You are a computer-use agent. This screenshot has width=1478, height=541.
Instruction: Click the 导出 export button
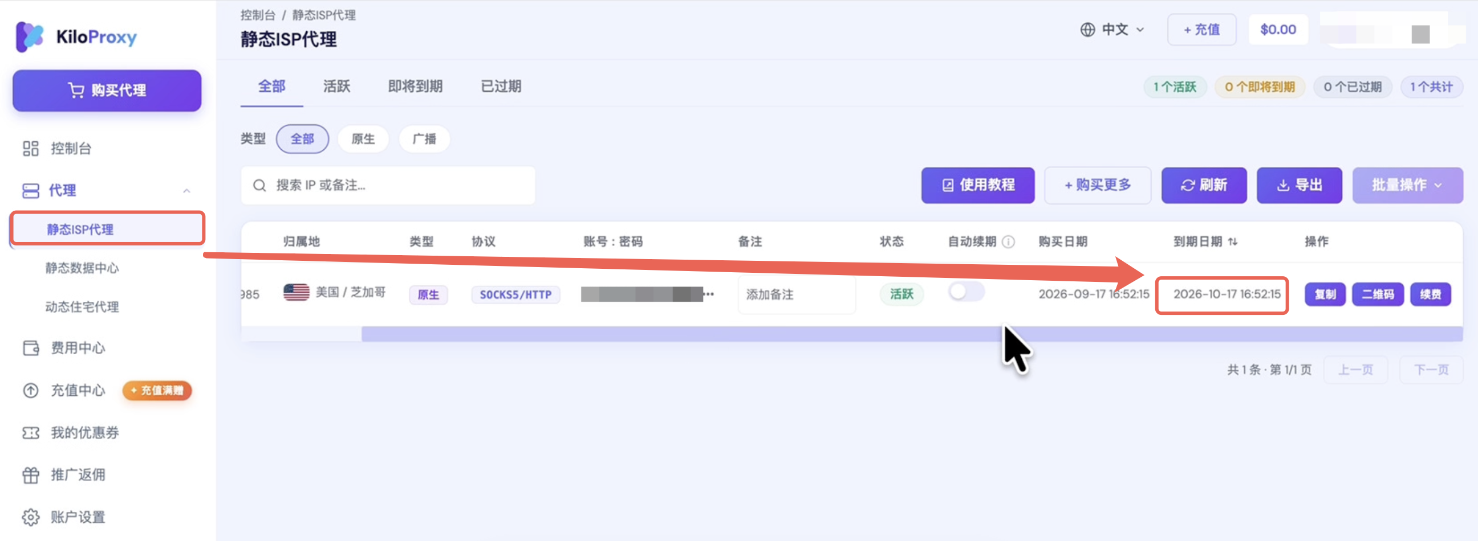tap(1299, 185)
